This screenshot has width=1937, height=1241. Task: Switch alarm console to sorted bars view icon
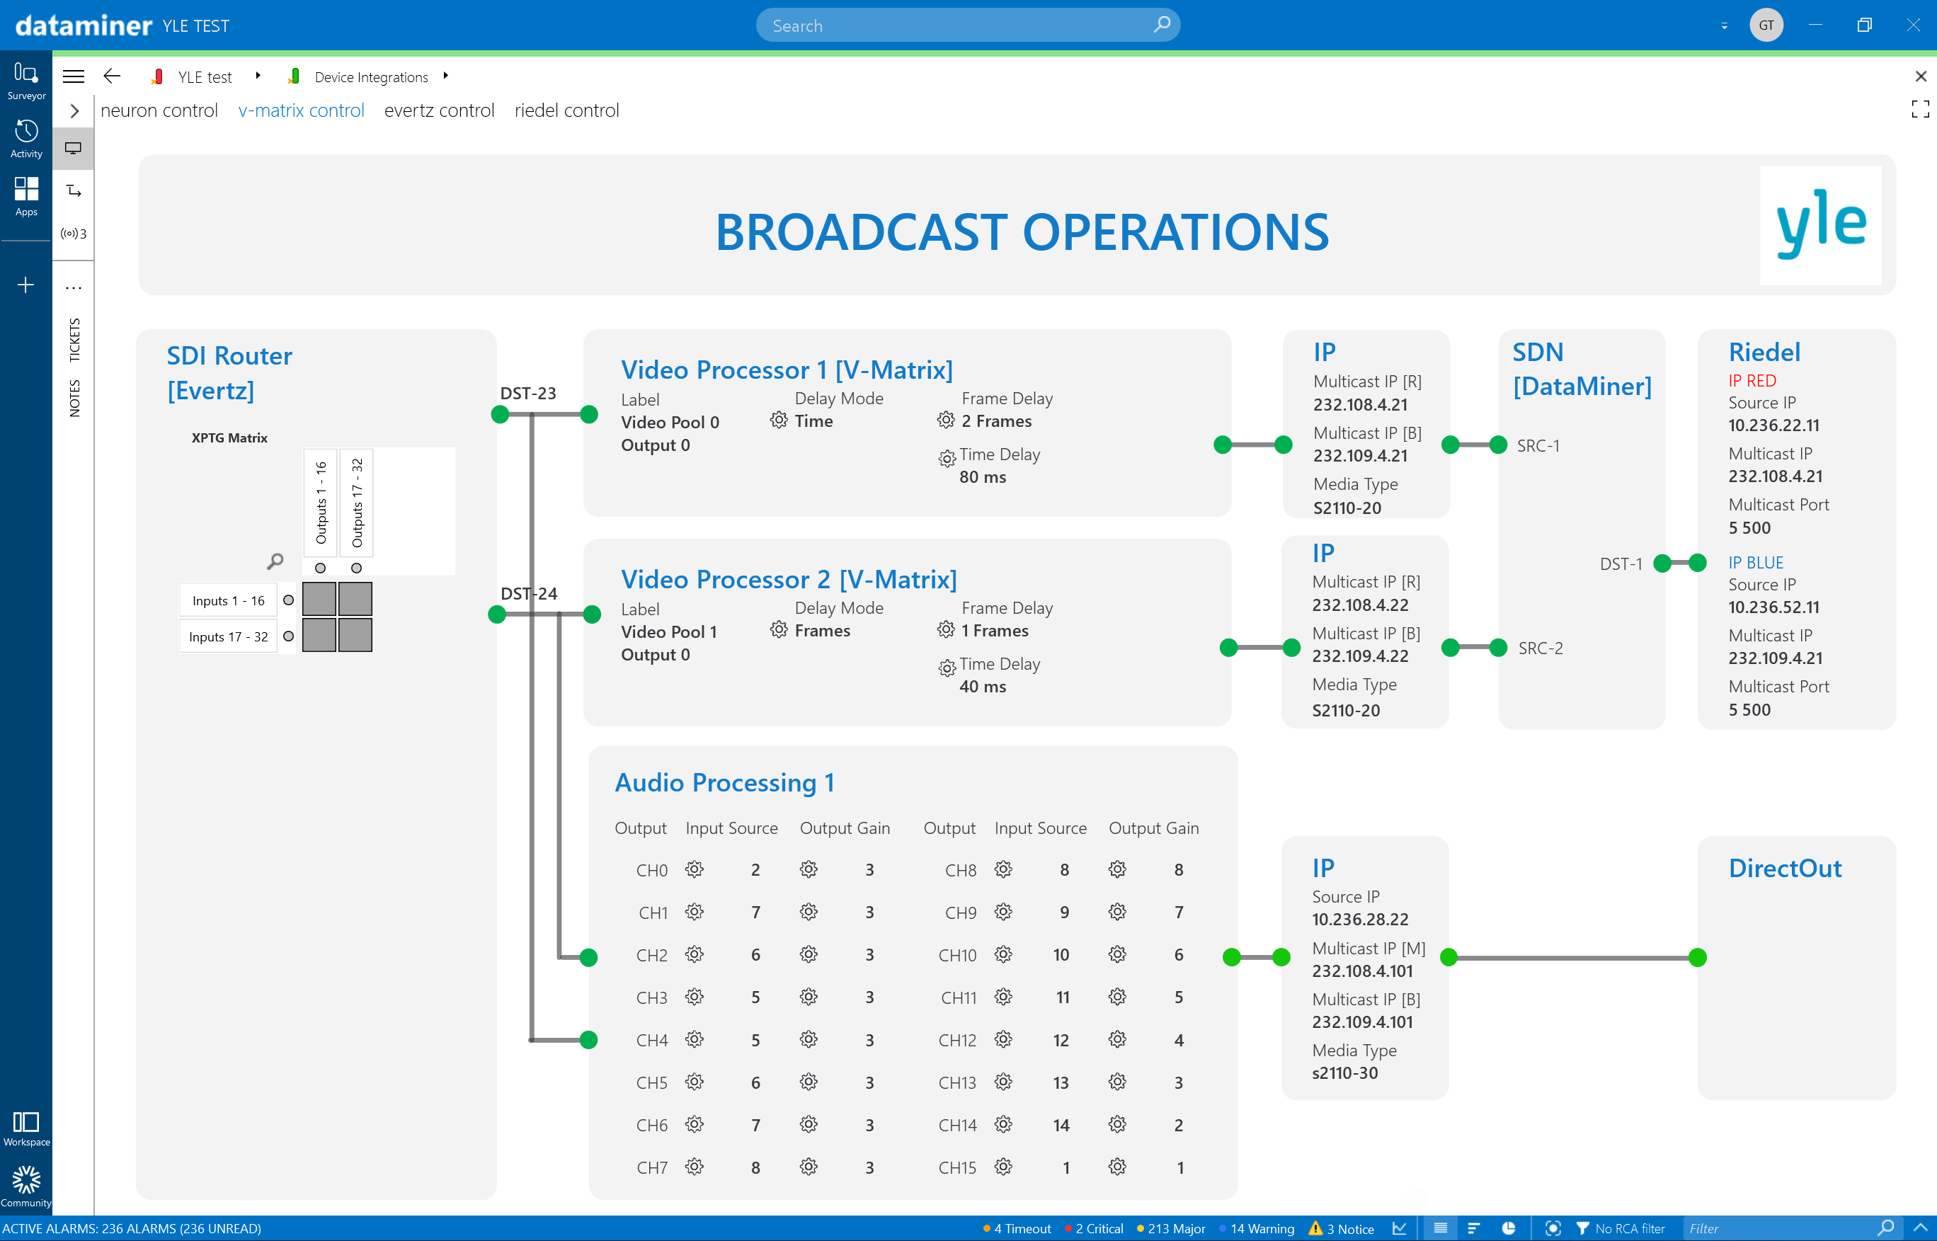[1474, 1228]
